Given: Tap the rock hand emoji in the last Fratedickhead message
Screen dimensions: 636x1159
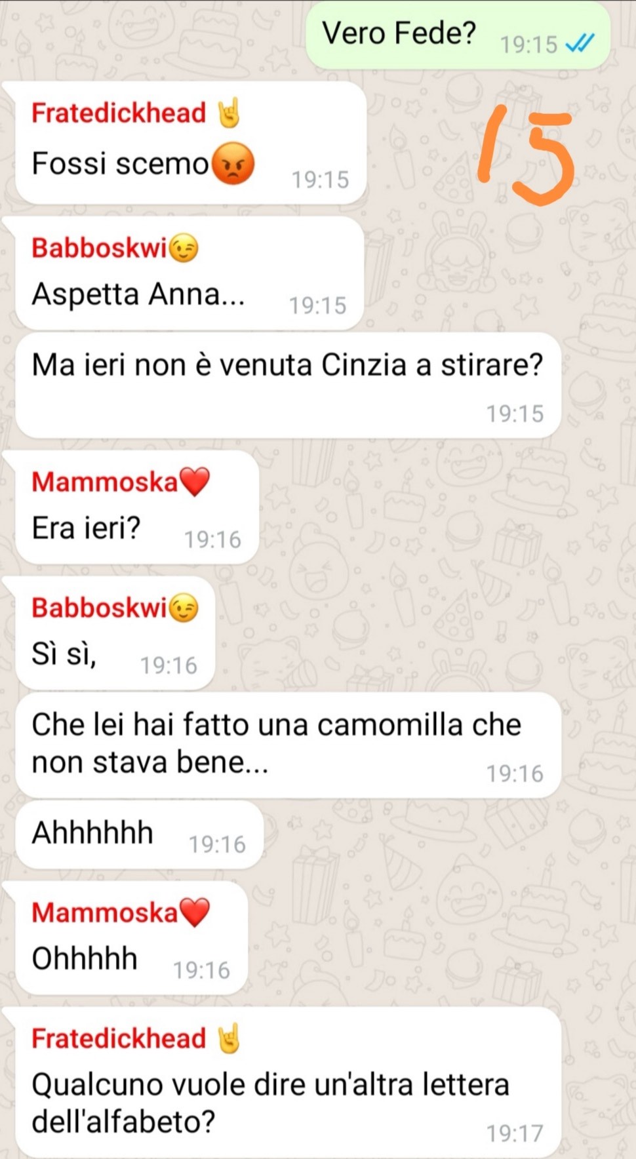Looking at the screenshot, I should 229,1038.
